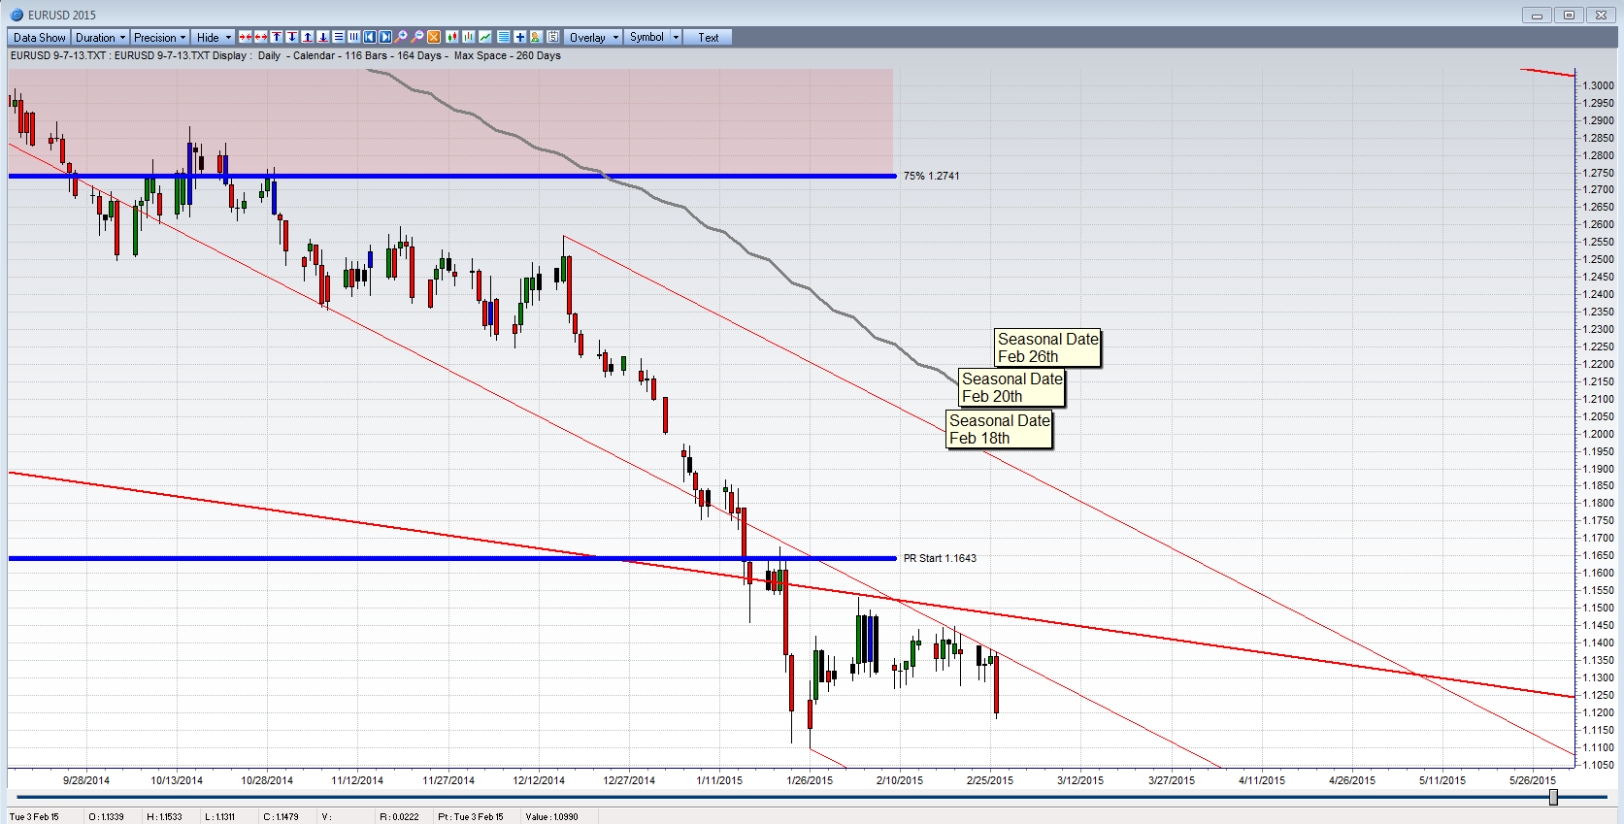Click the blue lined list icon
The height and width of the screenshot is (824, 1624).
503,37
